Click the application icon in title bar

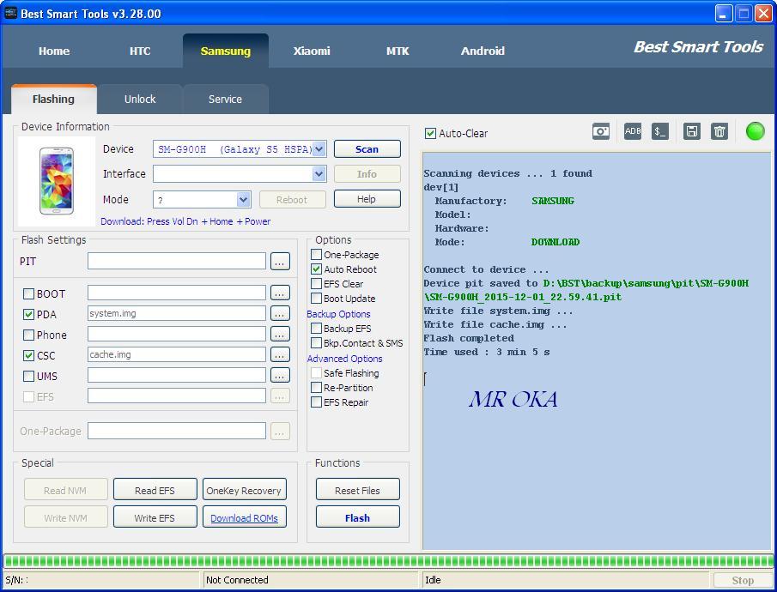click(10, 14)
